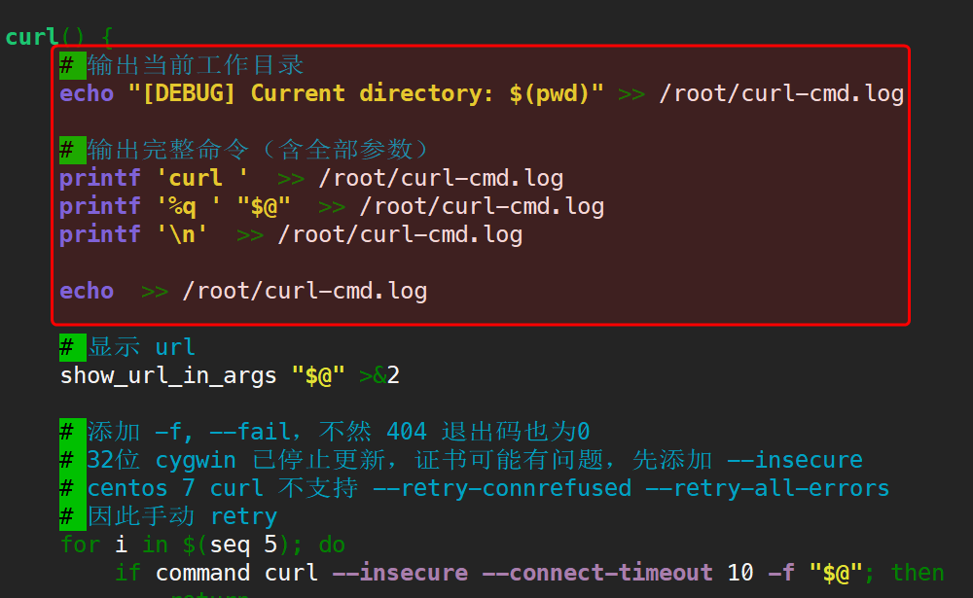
Task: Click the comment 因此手动 retry
Action: (x=182, y=515)
